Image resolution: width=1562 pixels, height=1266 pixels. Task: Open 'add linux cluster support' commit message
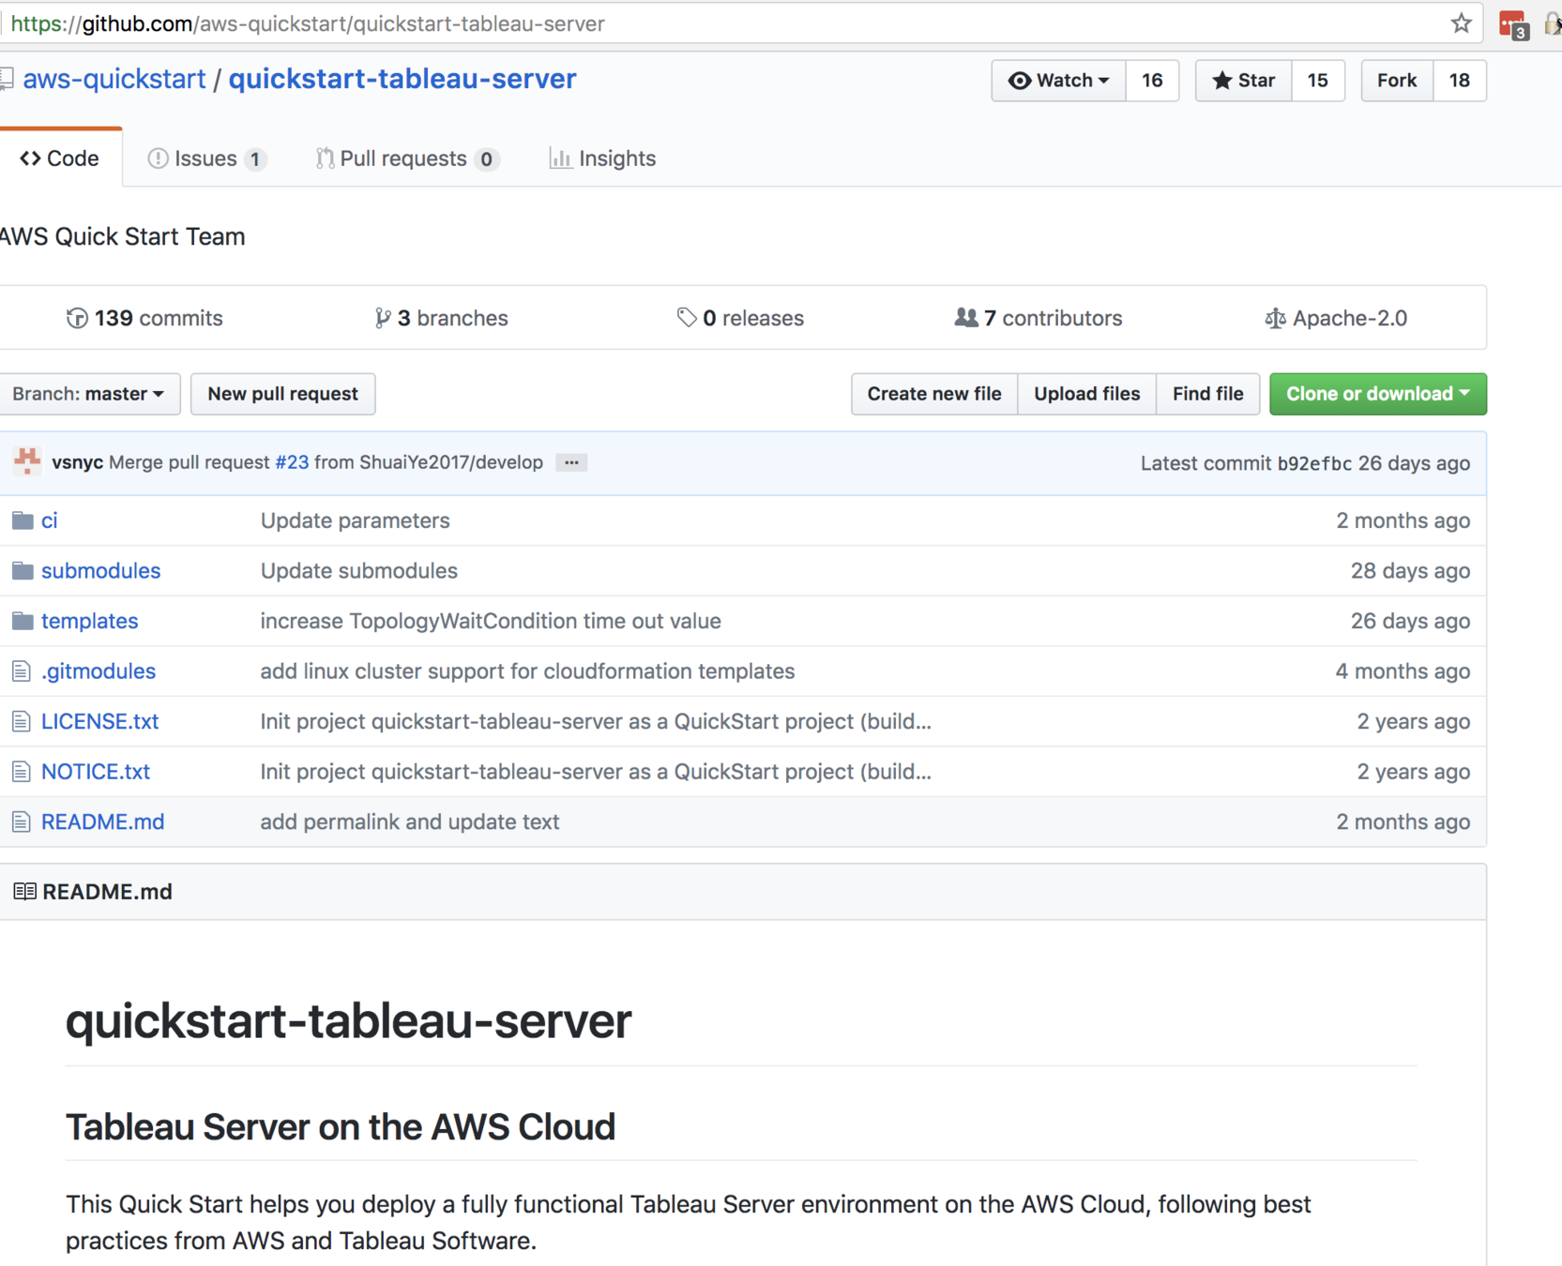[527, 671]
